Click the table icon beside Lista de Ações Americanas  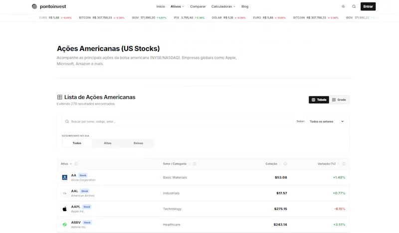tap(59, 97)
